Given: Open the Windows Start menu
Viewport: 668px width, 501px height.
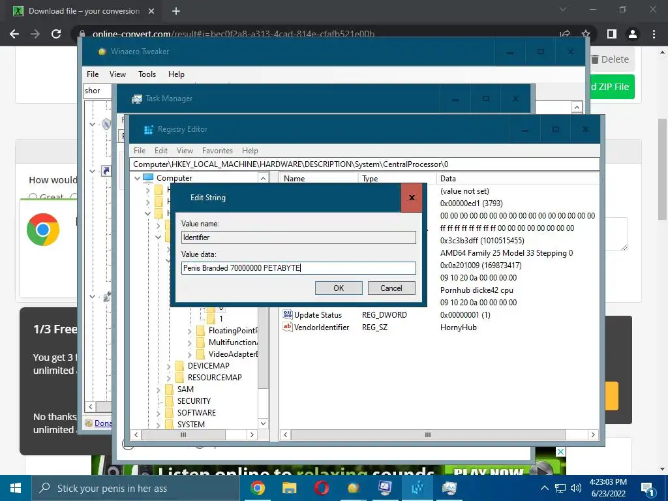Looking at the screenshot, I should pyautogui.click(x=16, y=488).
